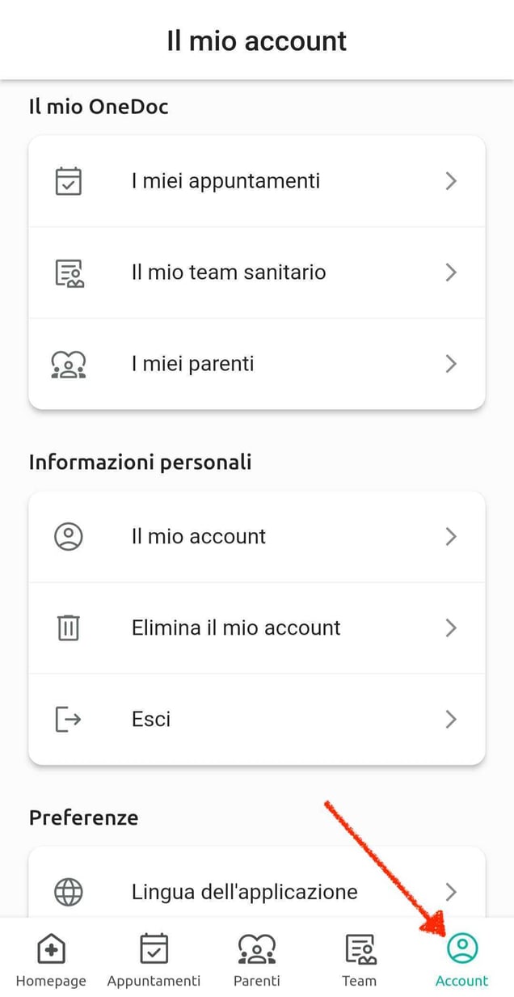Open chevron next to Lingua dell'applicazione
This screenshot has height=997, width=514.
point(451,892)
